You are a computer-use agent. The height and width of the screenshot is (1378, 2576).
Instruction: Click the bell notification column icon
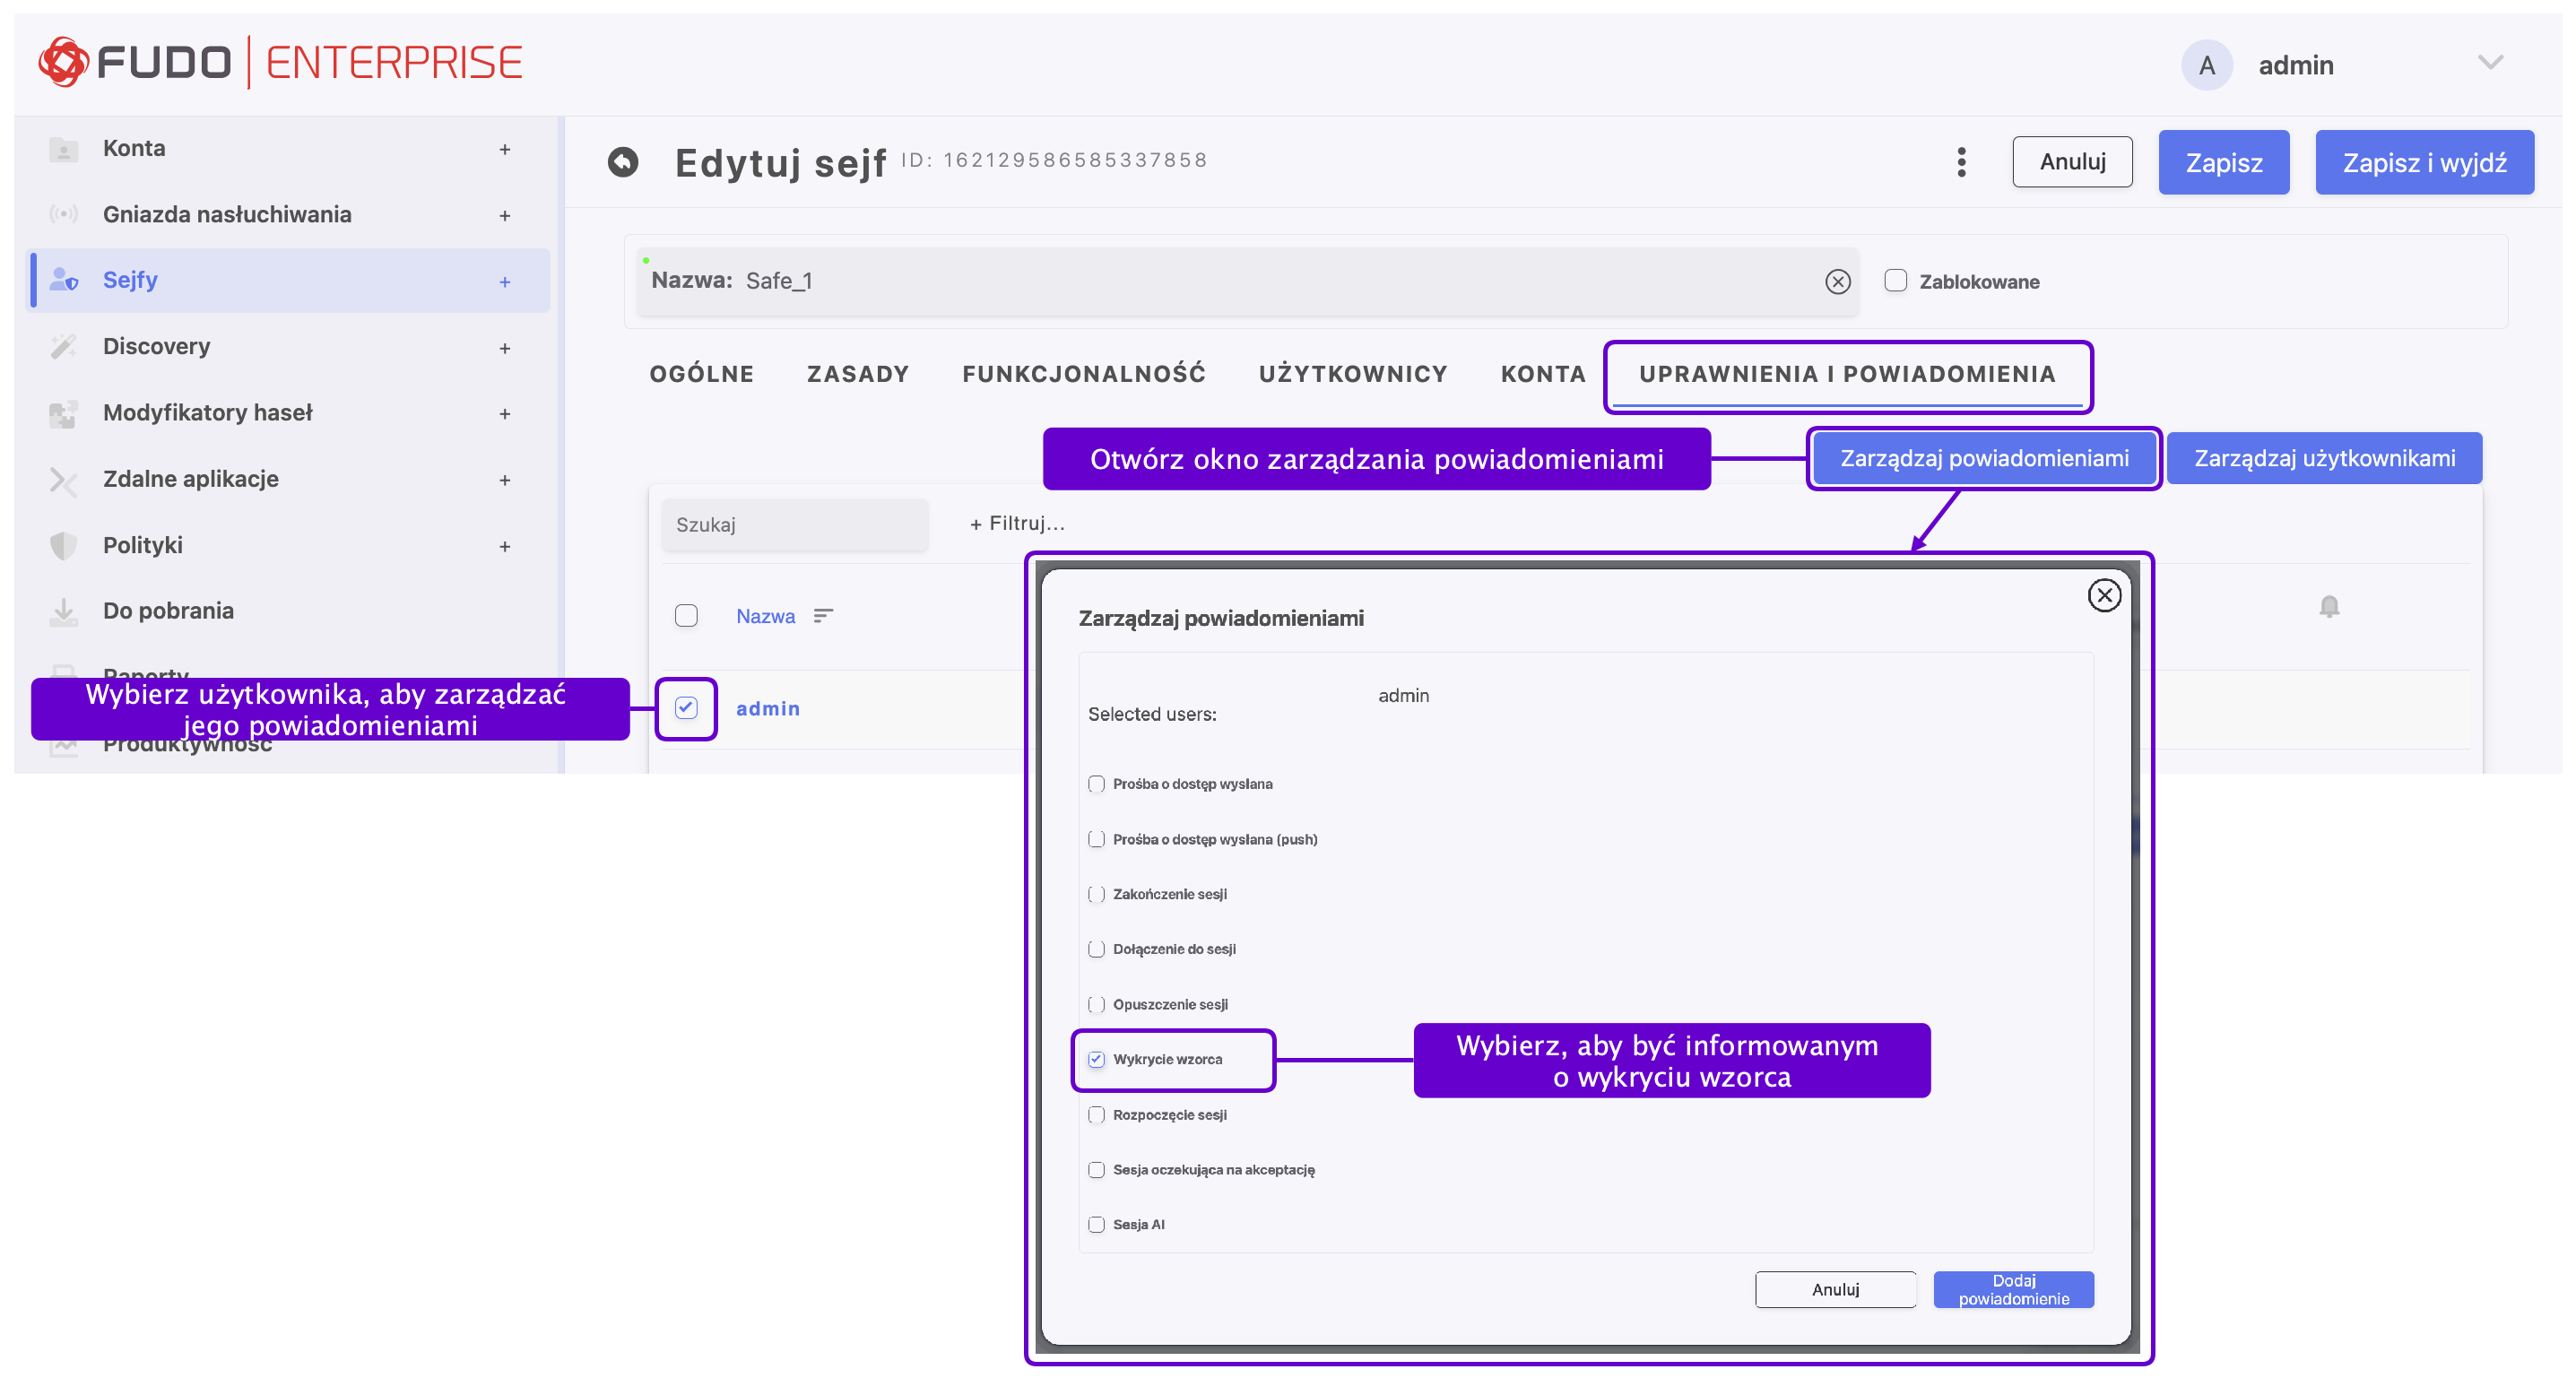click(2329, 606)
